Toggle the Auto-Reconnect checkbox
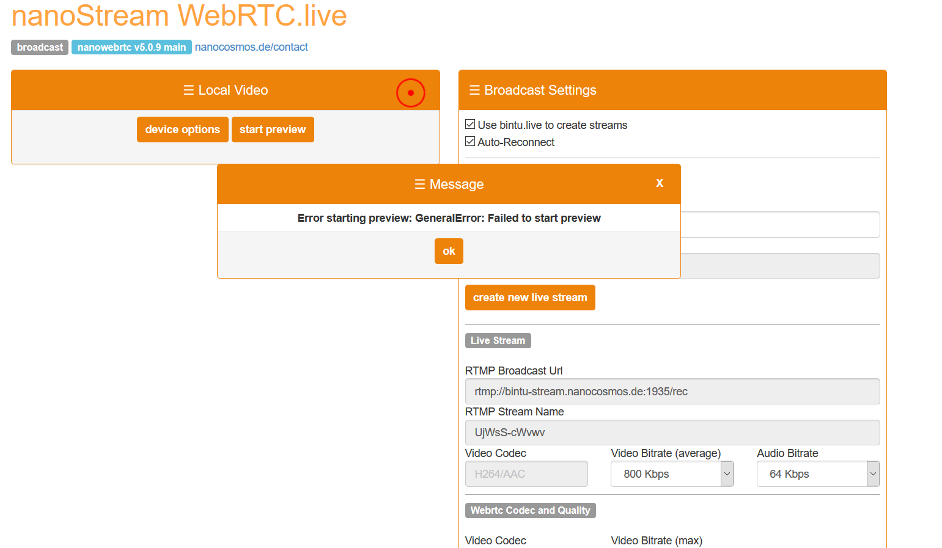Screen dimensions: 942x548 click(470, 142)
